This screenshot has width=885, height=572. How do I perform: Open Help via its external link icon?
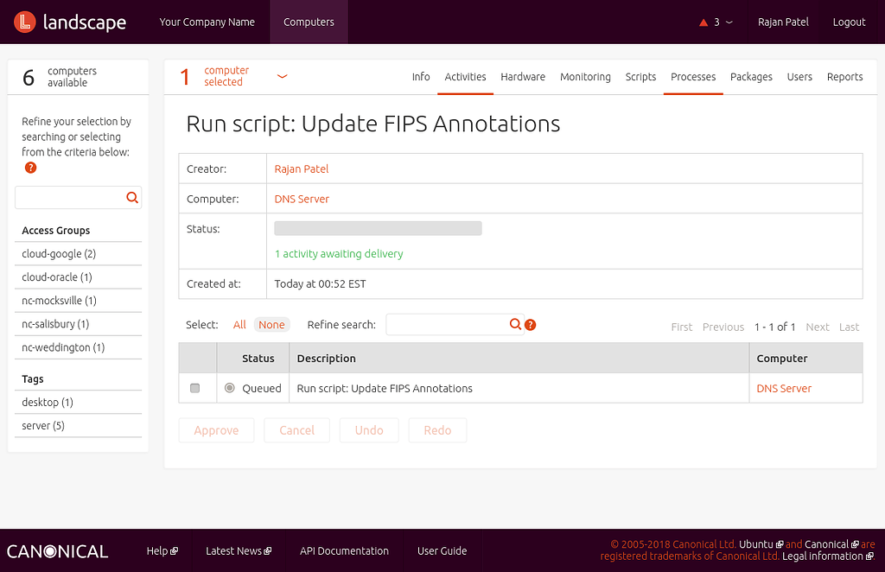[x=173, y=550]
